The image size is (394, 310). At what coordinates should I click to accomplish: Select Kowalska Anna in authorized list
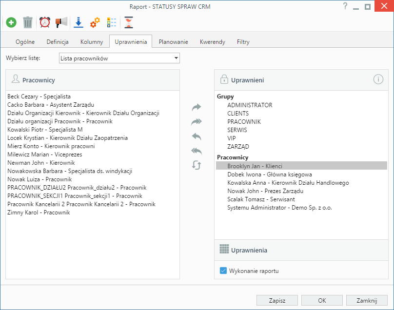point(288,183)
